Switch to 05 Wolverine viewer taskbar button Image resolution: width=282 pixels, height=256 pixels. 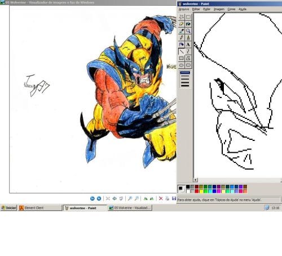tap(130, 208)
